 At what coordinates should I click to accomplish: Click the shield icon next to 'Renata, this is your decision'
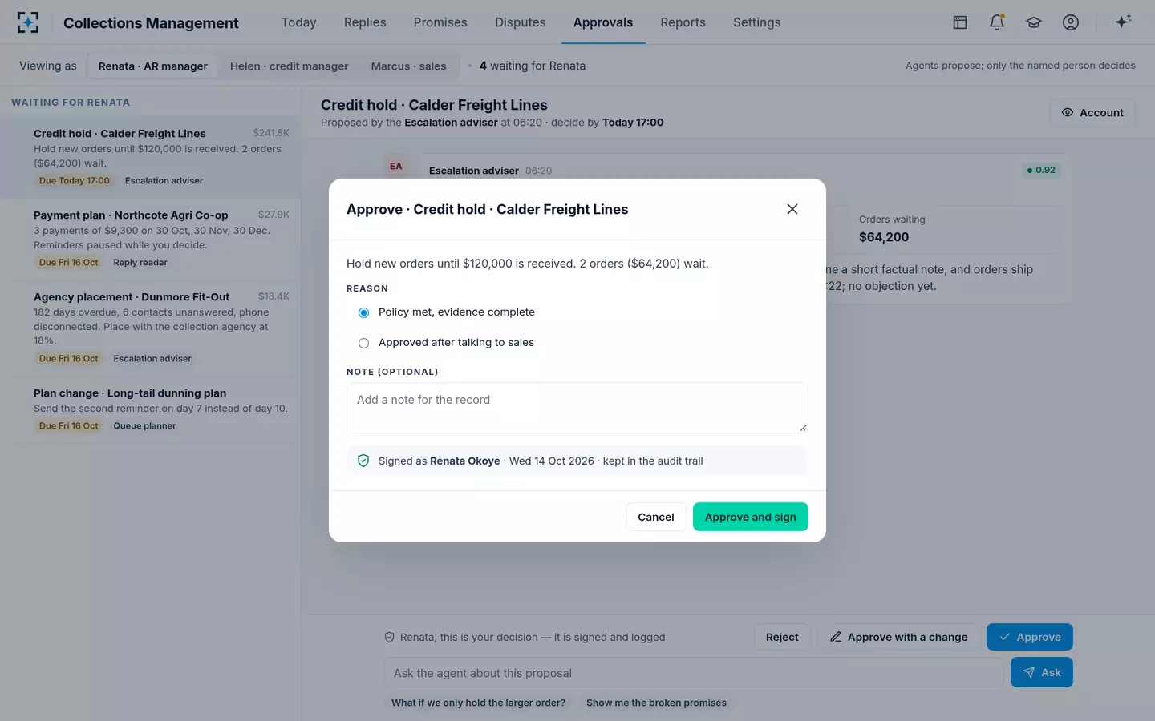point(389,638)
